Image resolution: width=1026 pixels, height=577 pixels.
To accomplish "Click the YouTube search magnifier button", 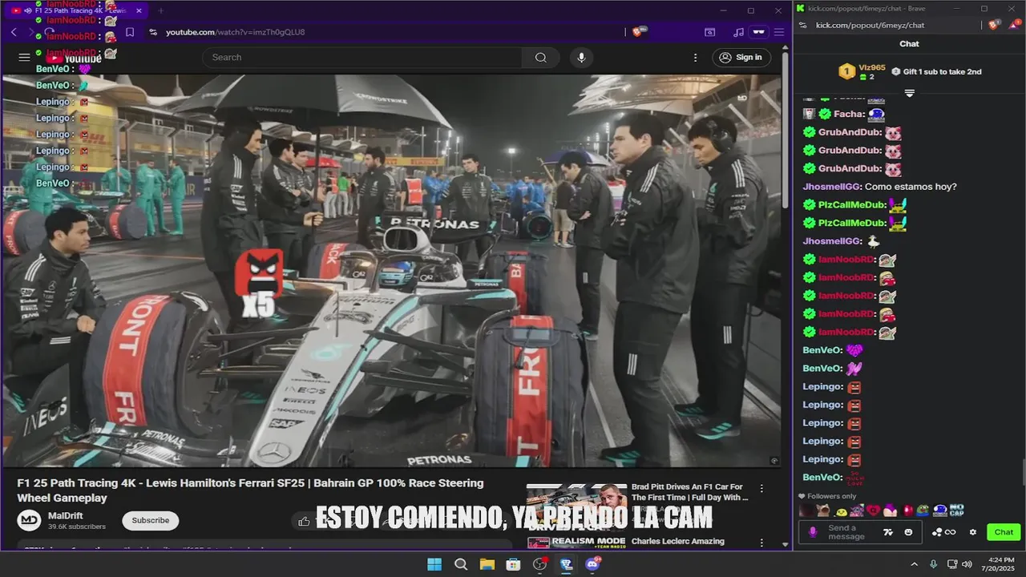I will click(541, 57).
